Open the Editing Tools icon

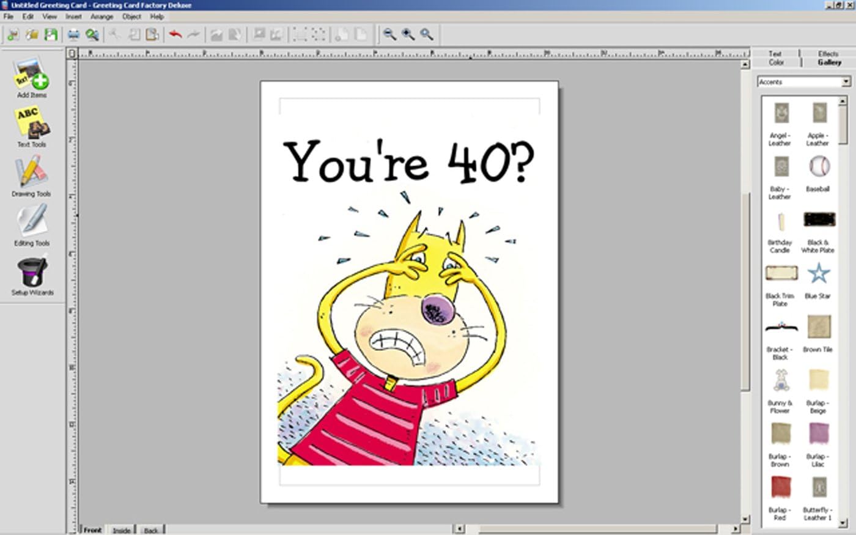point(31,223)
